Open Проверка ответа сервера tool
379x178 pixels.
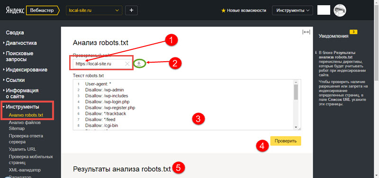[26, 139]
